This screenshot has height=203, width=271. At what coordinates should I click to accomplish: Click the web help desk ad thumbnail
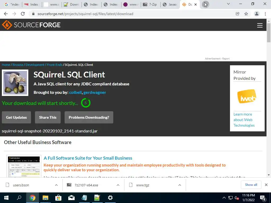coord(24,167)
